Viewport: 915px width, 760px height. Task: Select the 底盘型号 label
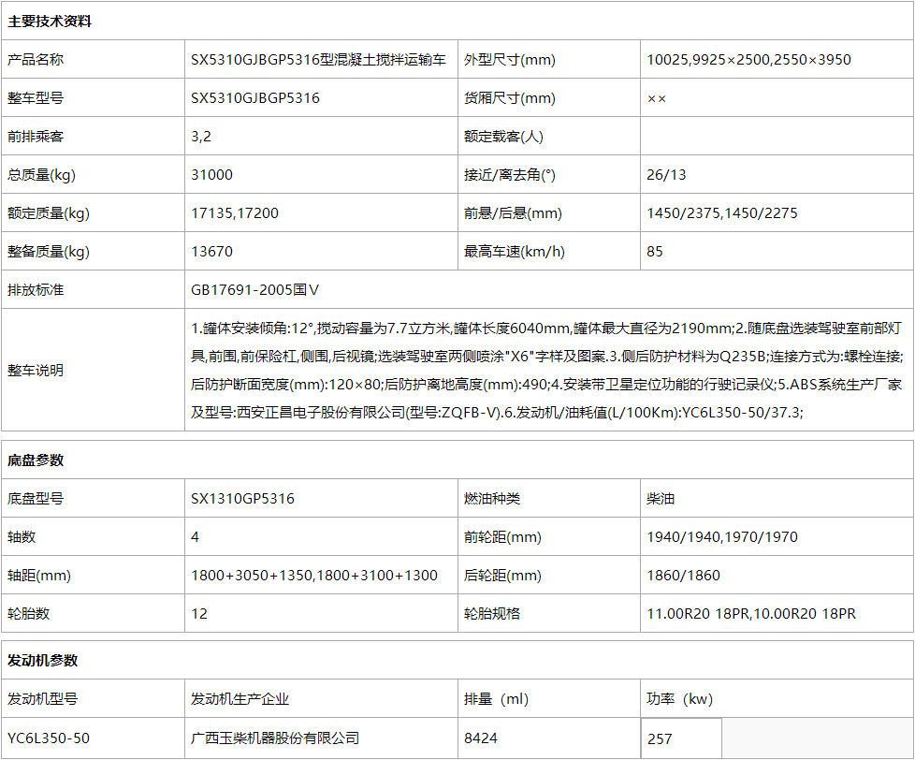pos(36,499)
